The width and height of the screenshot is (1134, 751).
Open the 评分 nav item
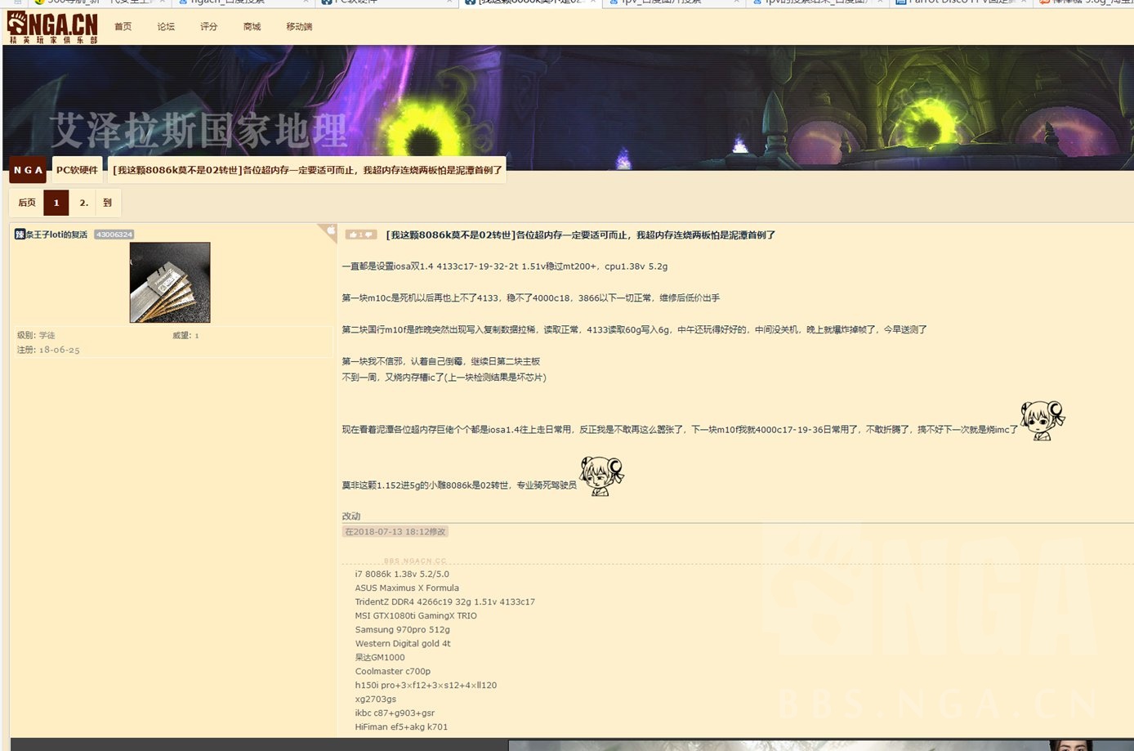pyautogui.click(x=209, y=27)
